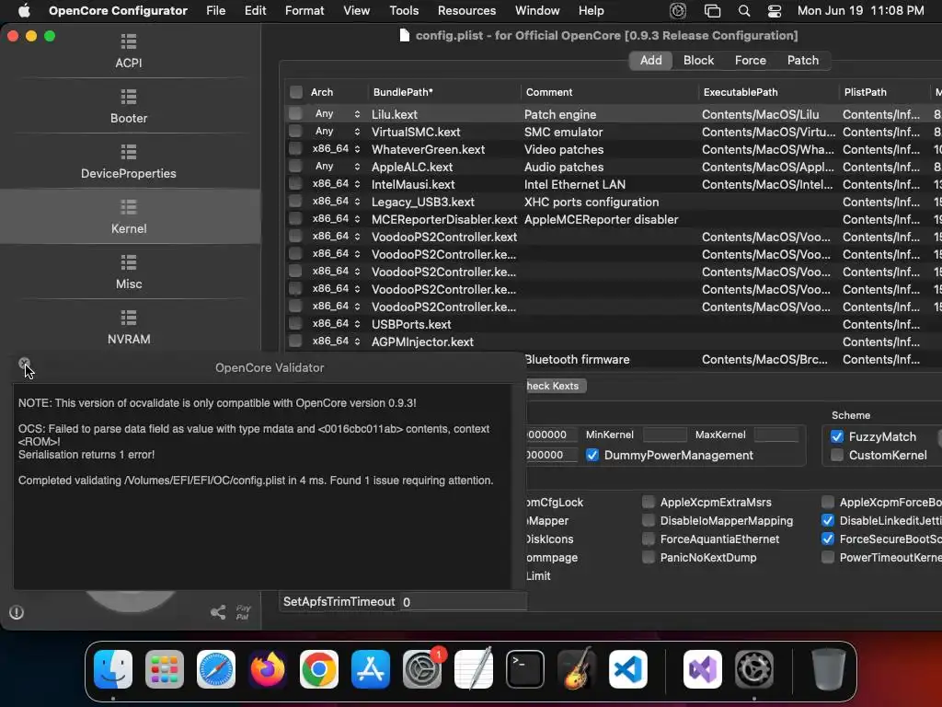The image size is (942, 707).
Task: Open Launchpad from the Dock
Action: (x=164, y=669)
